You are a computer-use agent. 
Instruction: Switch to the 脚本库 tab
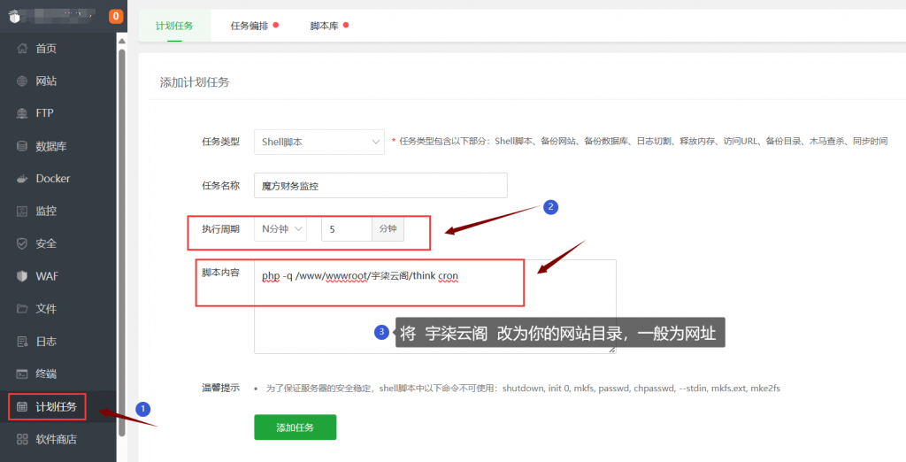(x=324, y=26)
